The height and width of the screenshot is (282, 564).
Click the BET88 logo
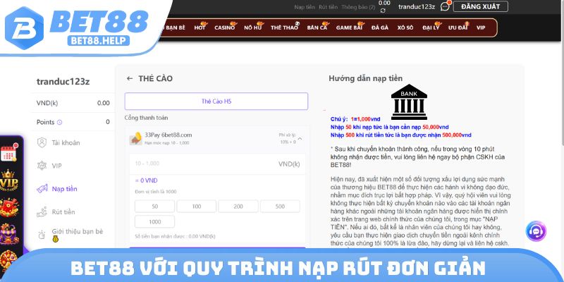point(77,27)
